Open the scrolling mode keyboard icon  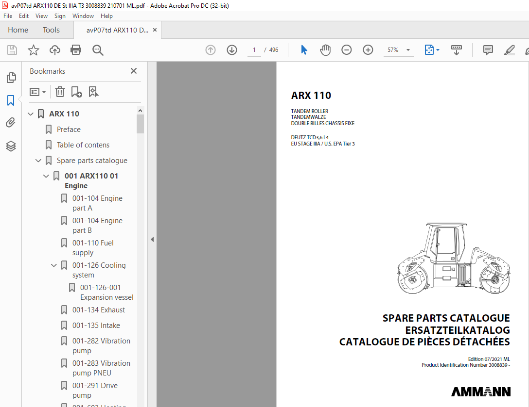[x=457, y=50]
